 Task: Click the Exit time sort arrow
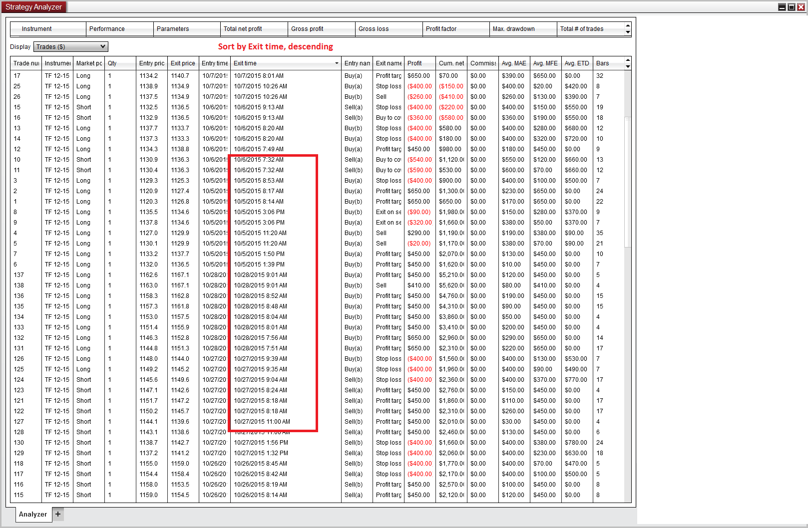tap(337, 63)
